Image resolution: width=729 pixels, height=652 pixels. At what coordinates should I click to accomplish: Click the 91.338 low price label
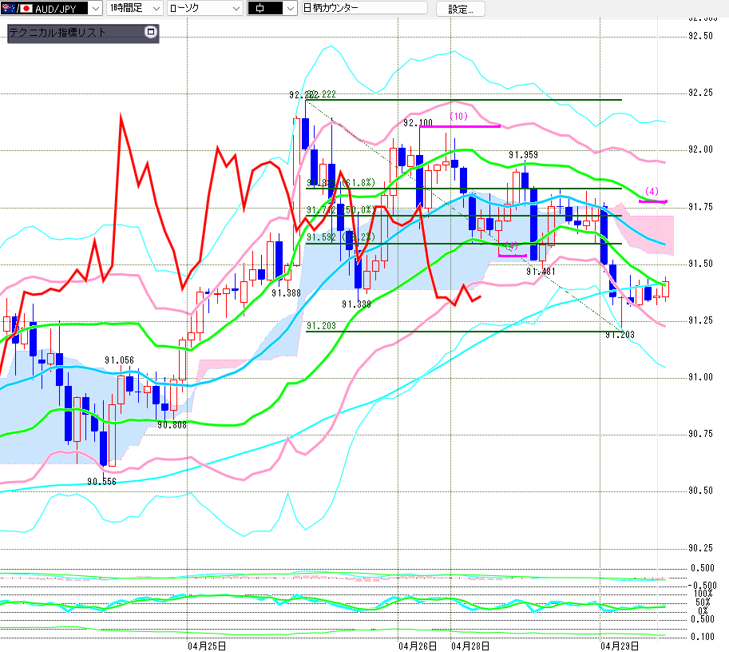356,304
